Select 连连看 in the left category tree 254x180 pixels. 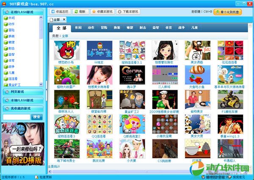pos(14,79)
